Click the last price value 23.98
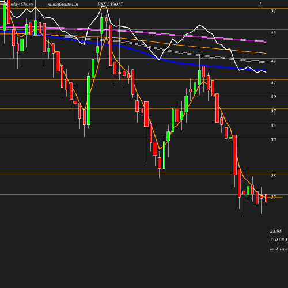 click(276, 231)
